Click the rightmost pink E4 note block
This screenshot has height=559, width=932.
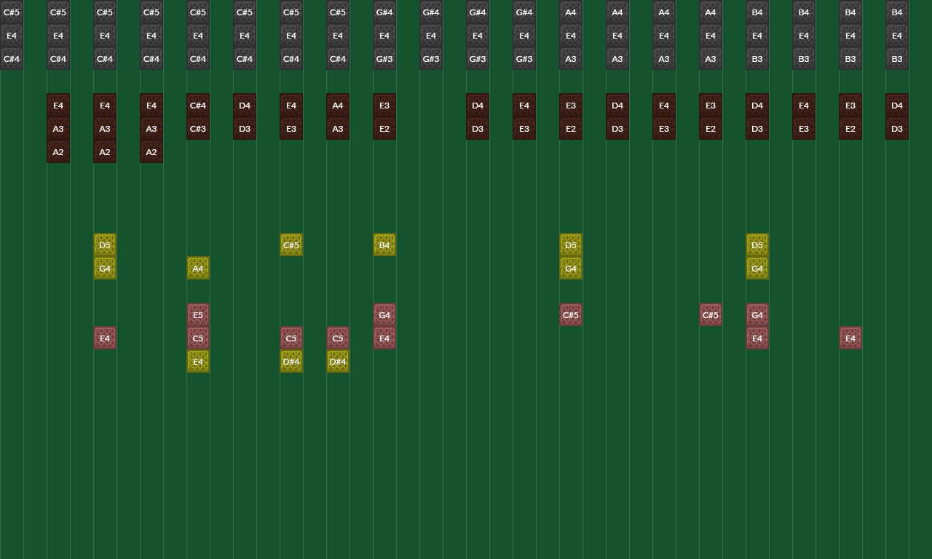850,338
